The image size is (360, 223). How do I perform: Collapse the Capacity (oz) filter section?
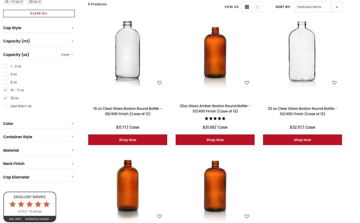pos(73,55)
